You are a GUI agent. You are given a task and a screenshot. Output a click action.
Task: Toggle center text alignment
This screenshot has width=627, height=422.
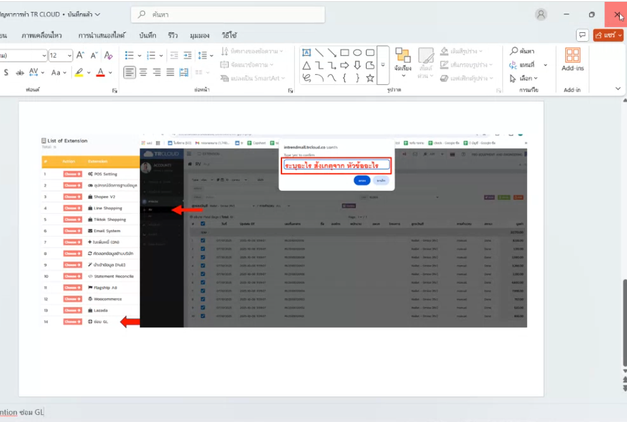point(143,72)
